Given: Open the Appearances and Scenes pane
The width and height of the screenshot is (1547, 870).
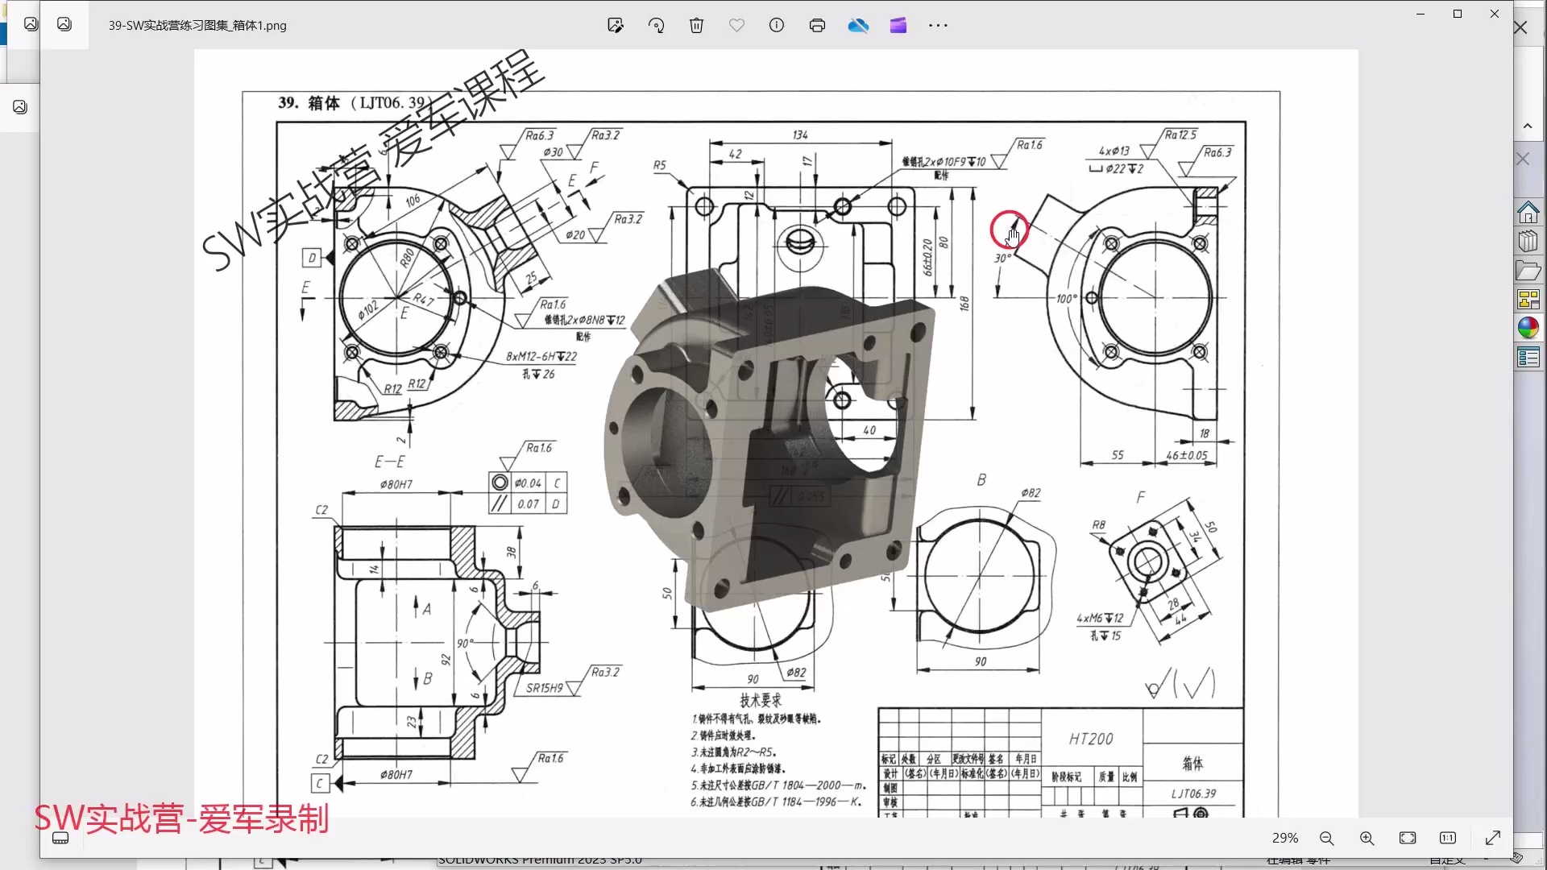Looking at the screenshot, I should pyautogui.click(x=1528, y=328).
